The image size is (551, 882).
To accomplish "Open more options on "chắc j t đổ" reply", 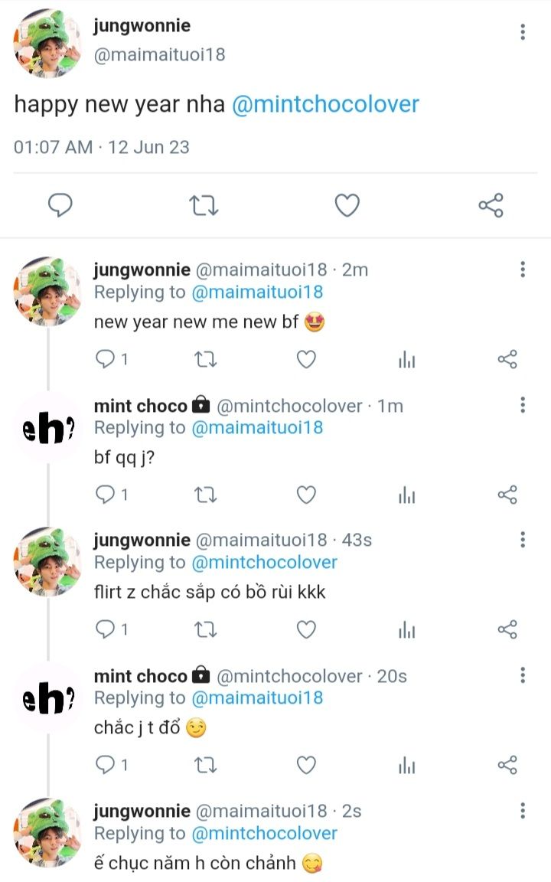I will 523,675.
